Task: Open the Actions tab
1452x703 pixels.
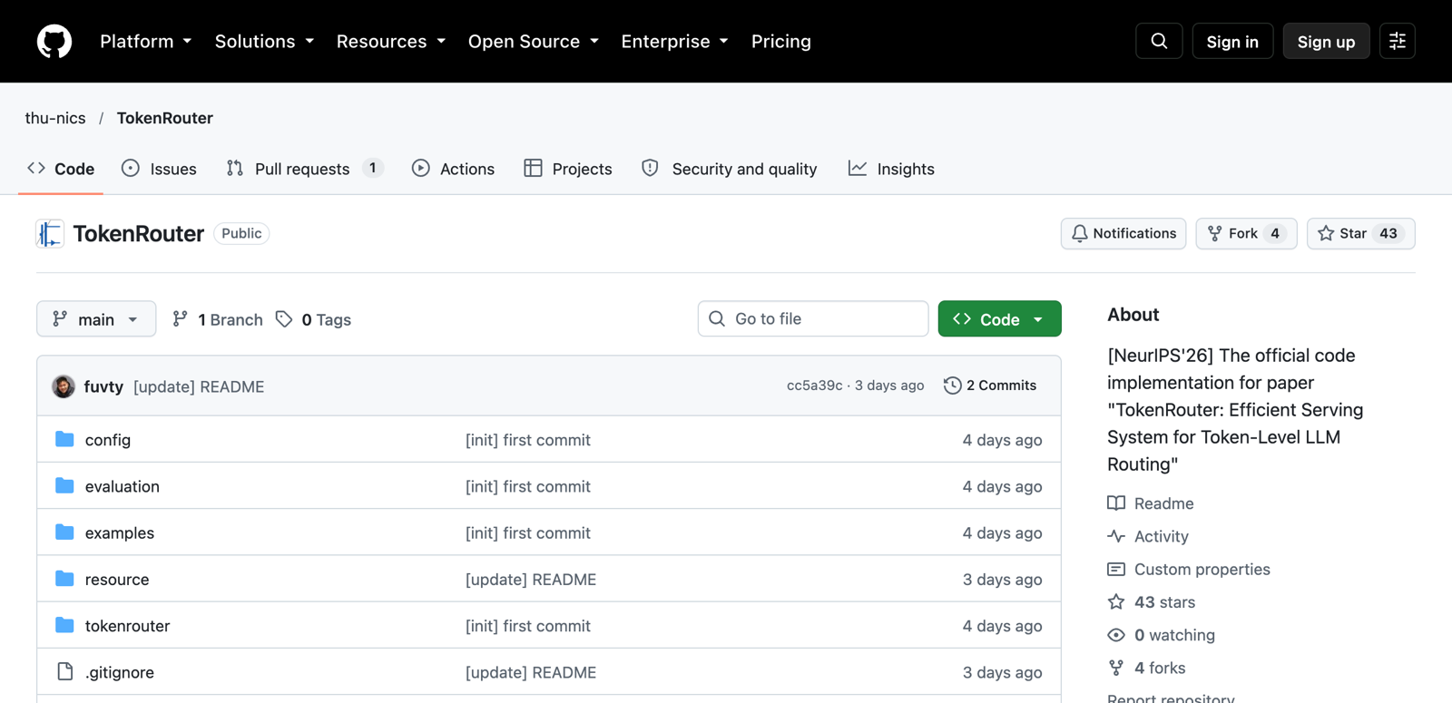Action: 453,169
